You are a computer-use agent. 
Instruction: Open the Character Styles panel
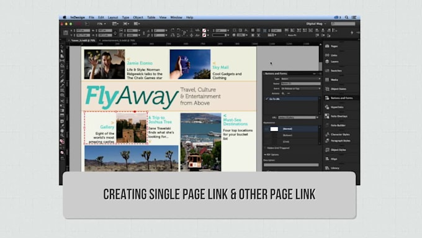click(338, 134)
